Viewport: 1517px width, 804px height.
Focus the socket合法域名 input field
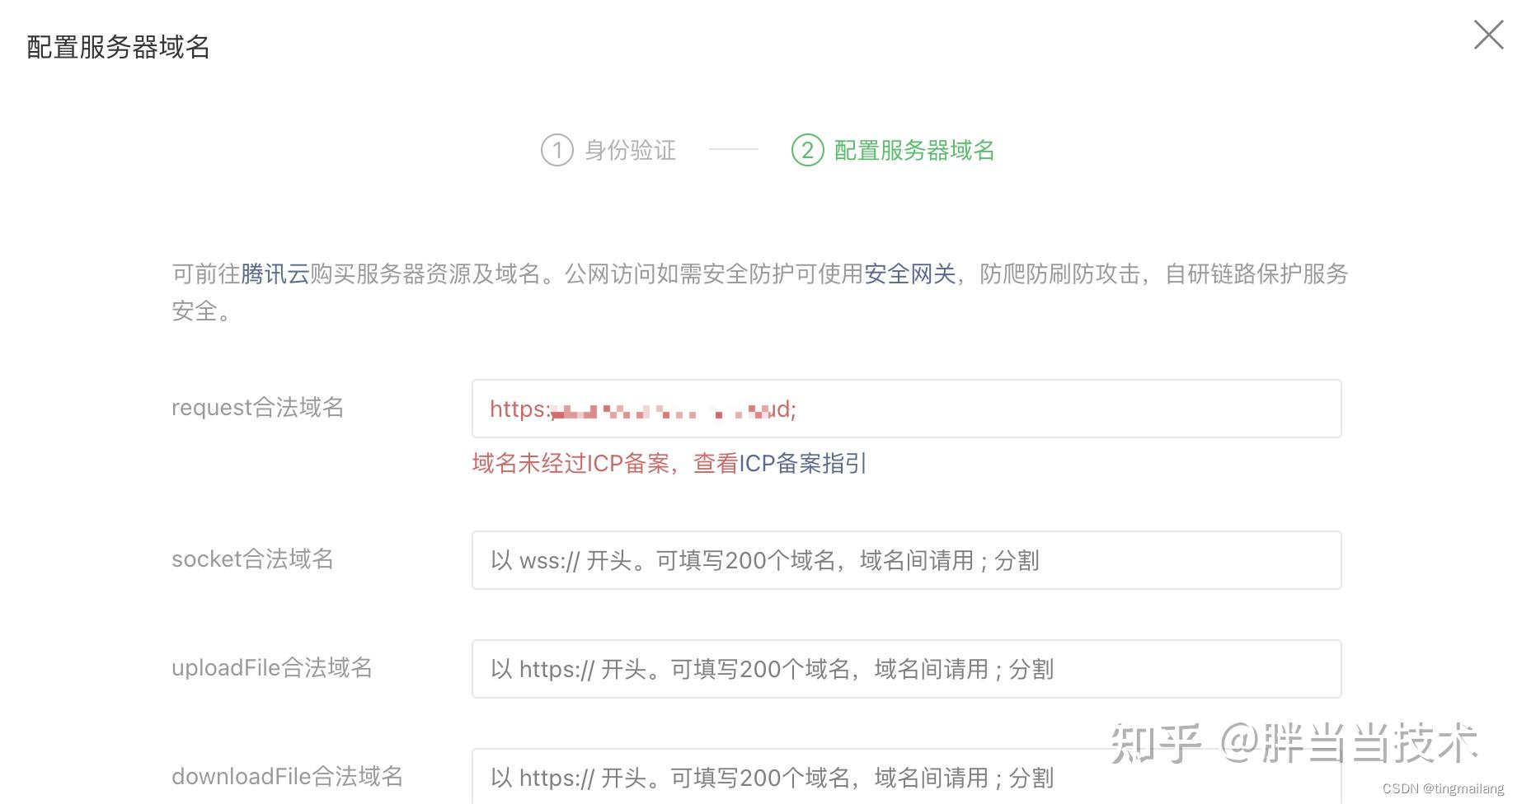tap(906, 560)
